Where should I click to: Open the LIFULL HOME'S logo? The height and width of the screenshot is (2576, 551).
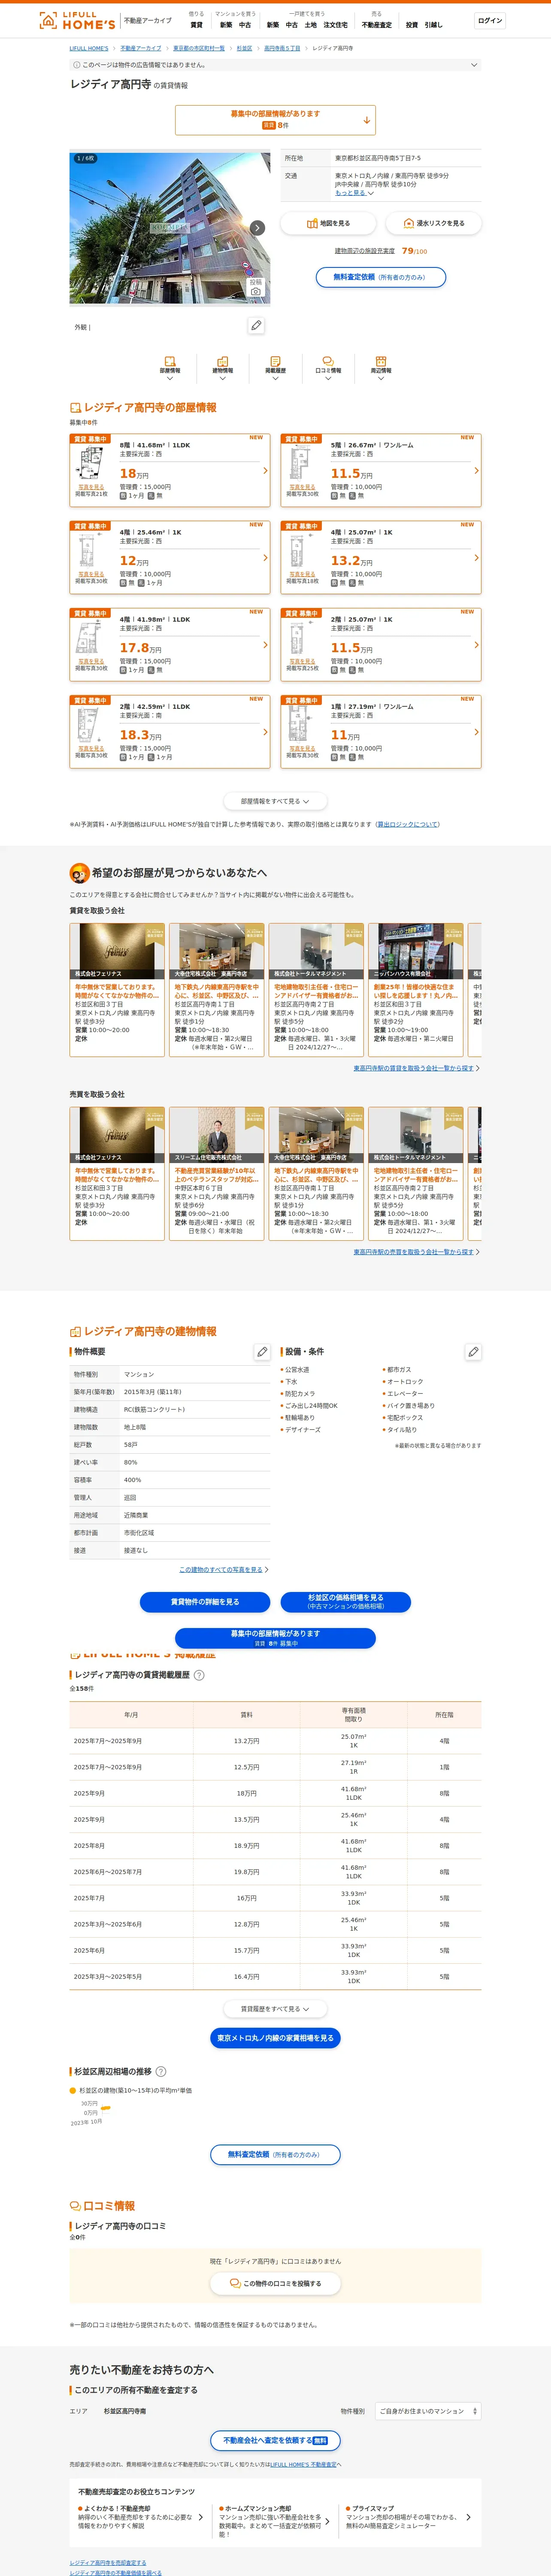(x=77, y=20)
